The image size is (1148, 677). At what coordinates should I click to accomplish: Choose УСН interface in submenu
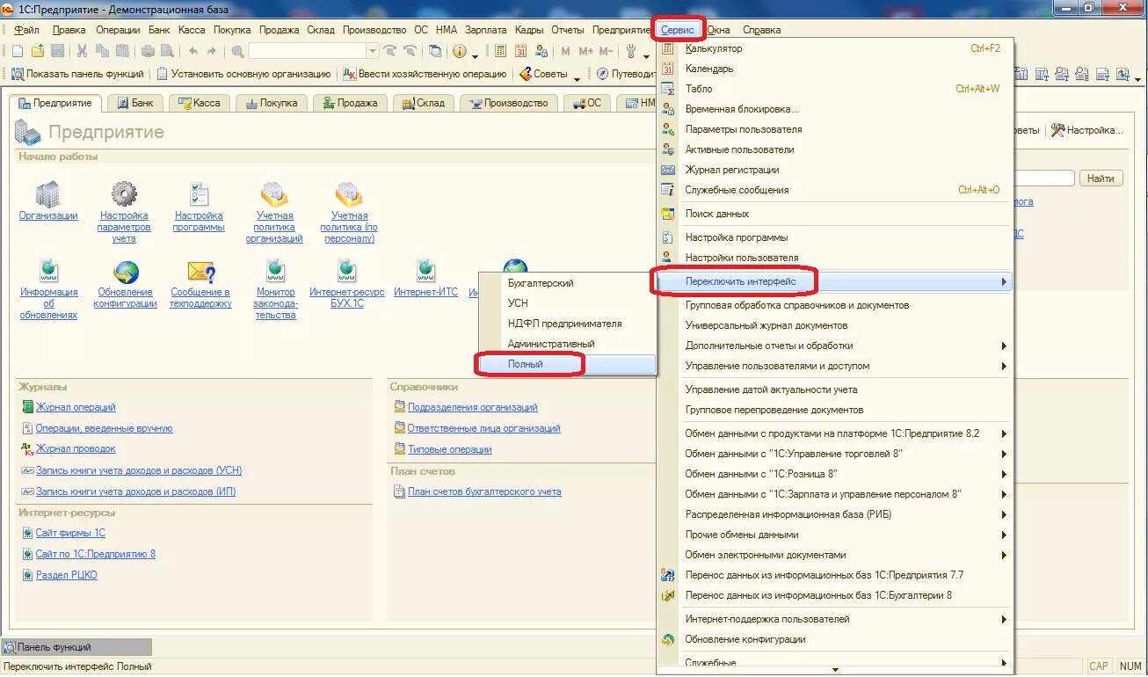click(567, 303)
